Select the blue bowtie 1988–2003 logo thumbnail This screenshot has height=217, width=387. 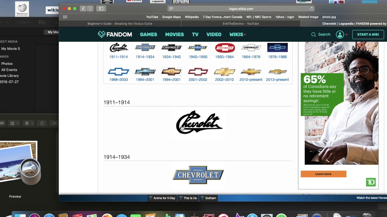coord(119,72)
